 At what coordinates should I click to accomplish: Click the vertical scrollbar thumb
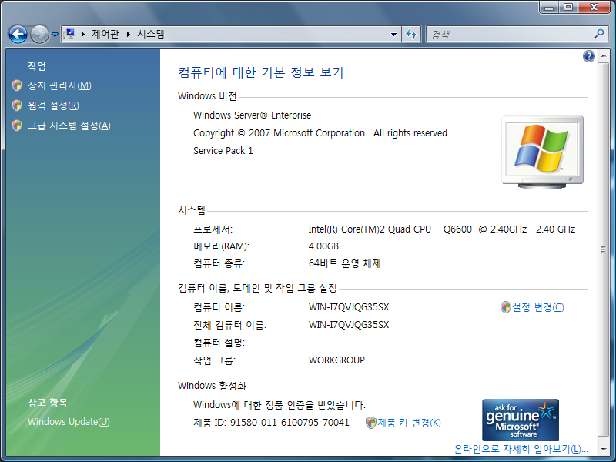603,249
